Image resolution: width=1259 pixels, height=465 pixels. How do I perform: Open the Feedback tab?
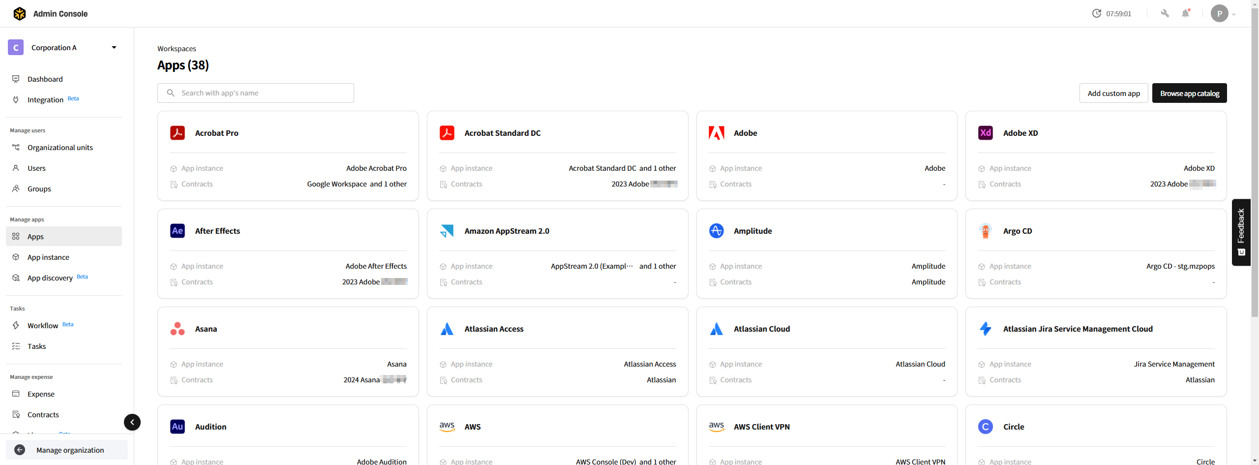point(1241,232)
